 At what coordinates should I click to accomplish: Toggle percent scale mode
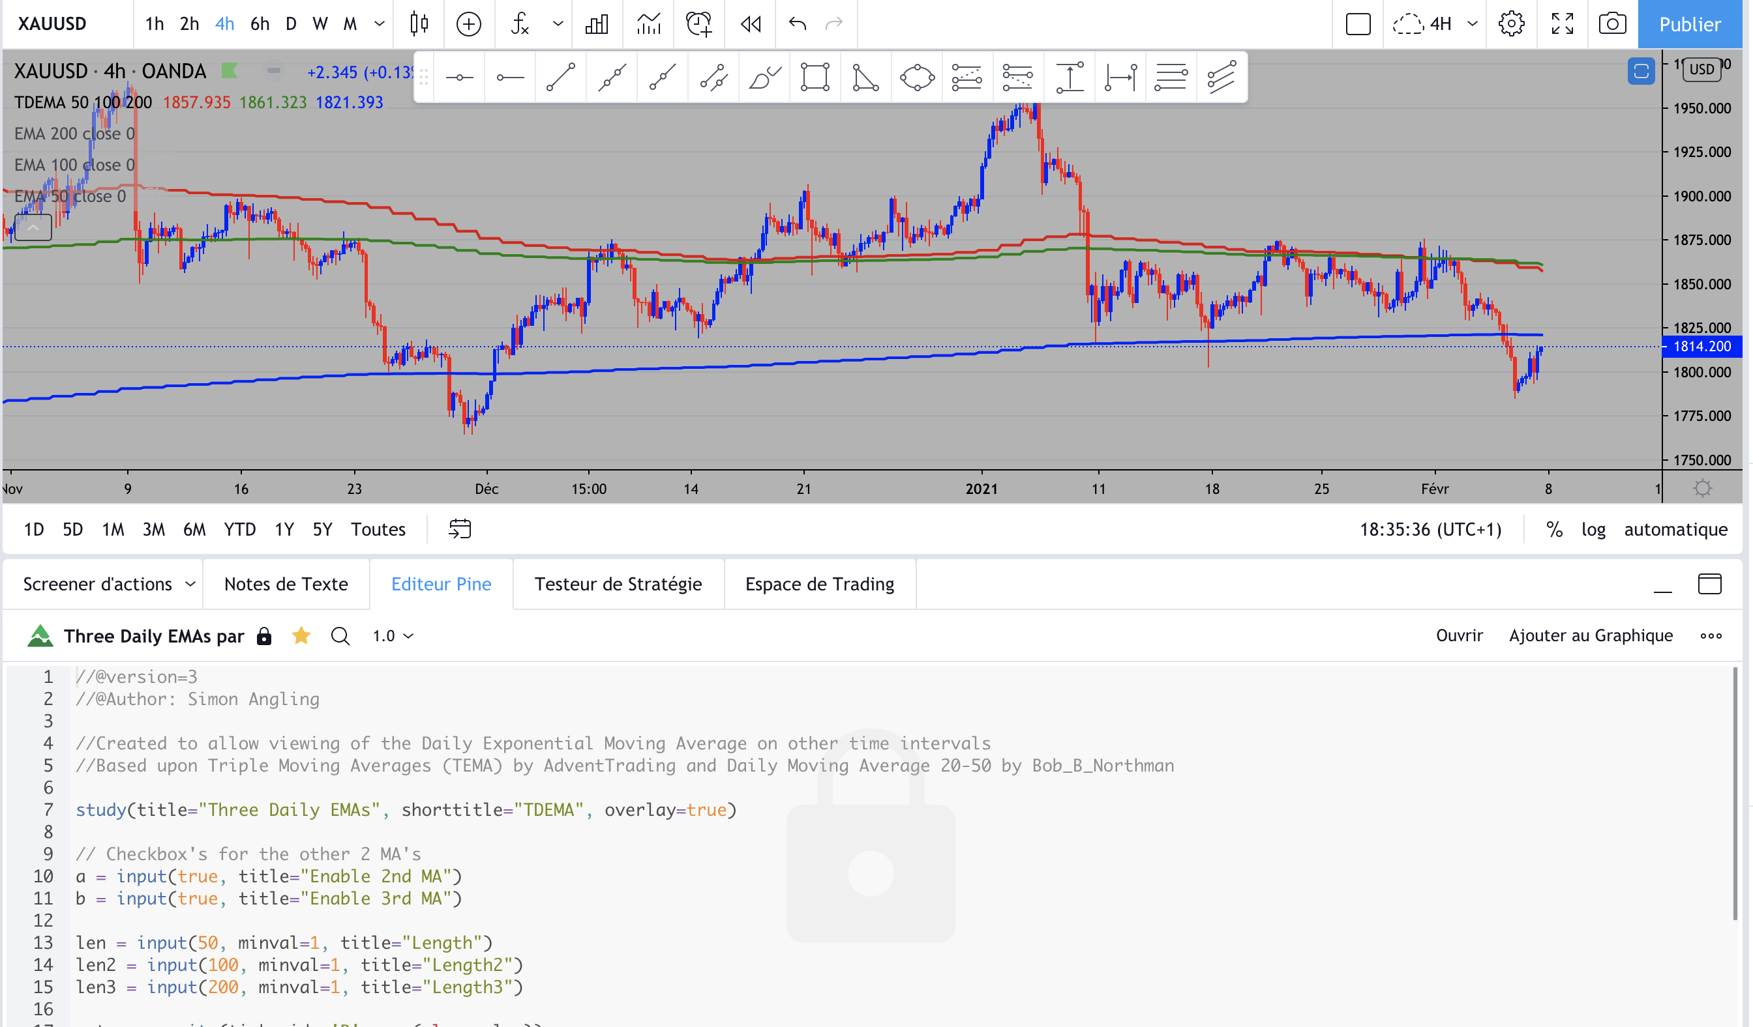coord(1554,530)
